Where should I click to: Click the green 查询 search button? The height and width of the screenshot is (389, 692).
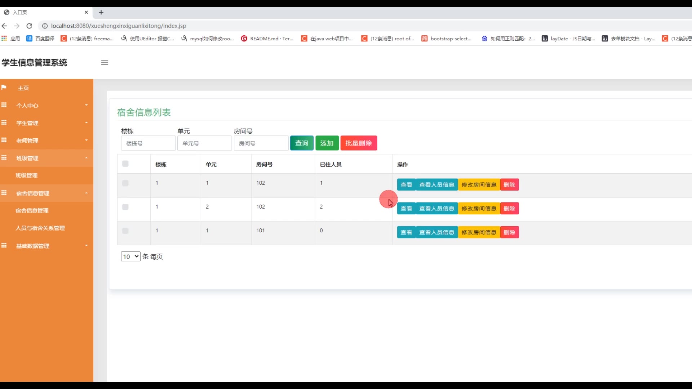point(302,143)
